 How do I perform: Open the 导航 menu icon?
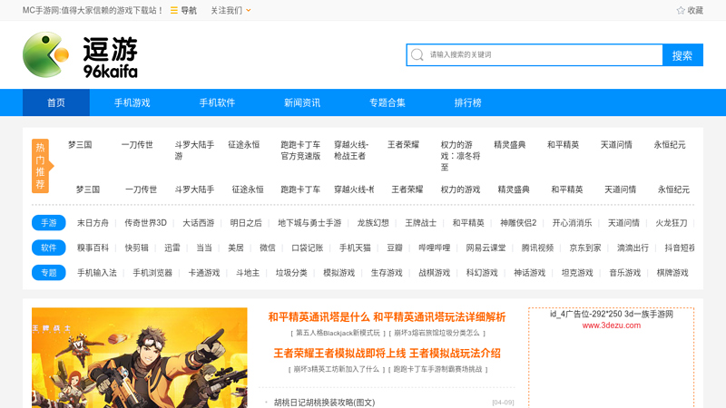click(x=174, y=10)
